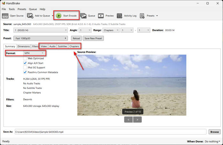223x145 pixels.
Task: Switch to the Subtitles tab
Action: click(x=62, y=46)
